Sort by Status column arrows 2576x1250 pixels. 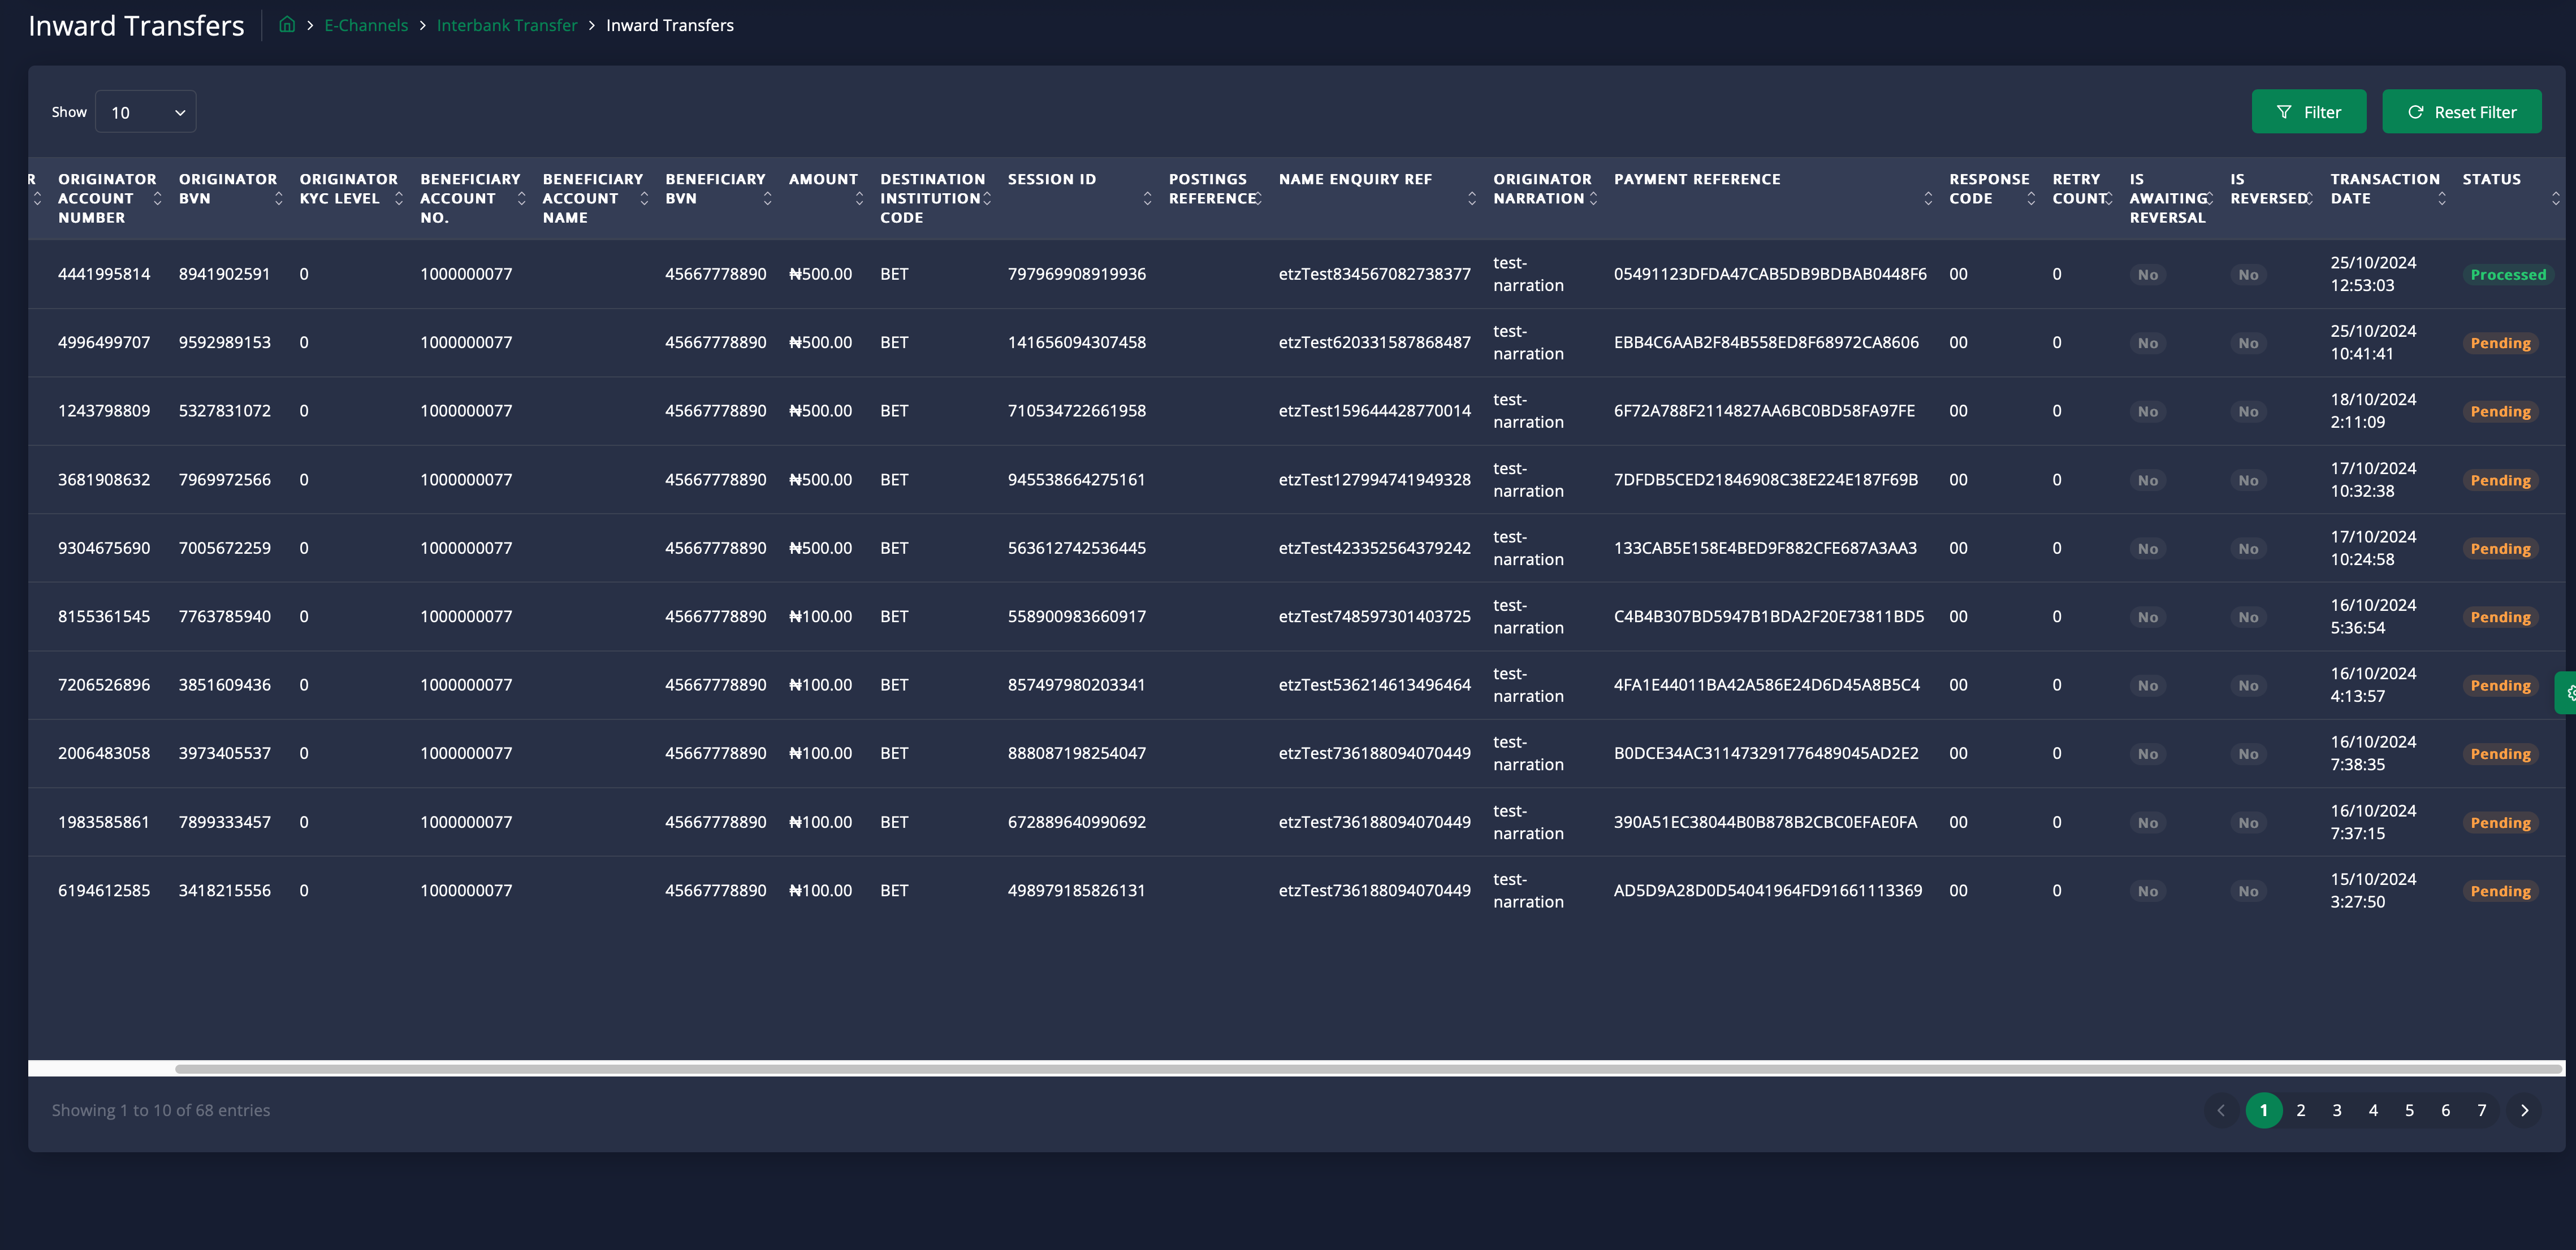tap(2555, 199)
